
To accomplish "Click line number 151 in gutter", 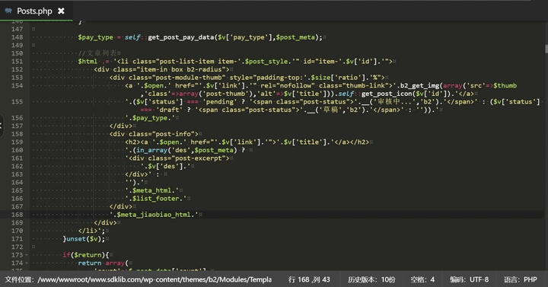I will [17, 61].
